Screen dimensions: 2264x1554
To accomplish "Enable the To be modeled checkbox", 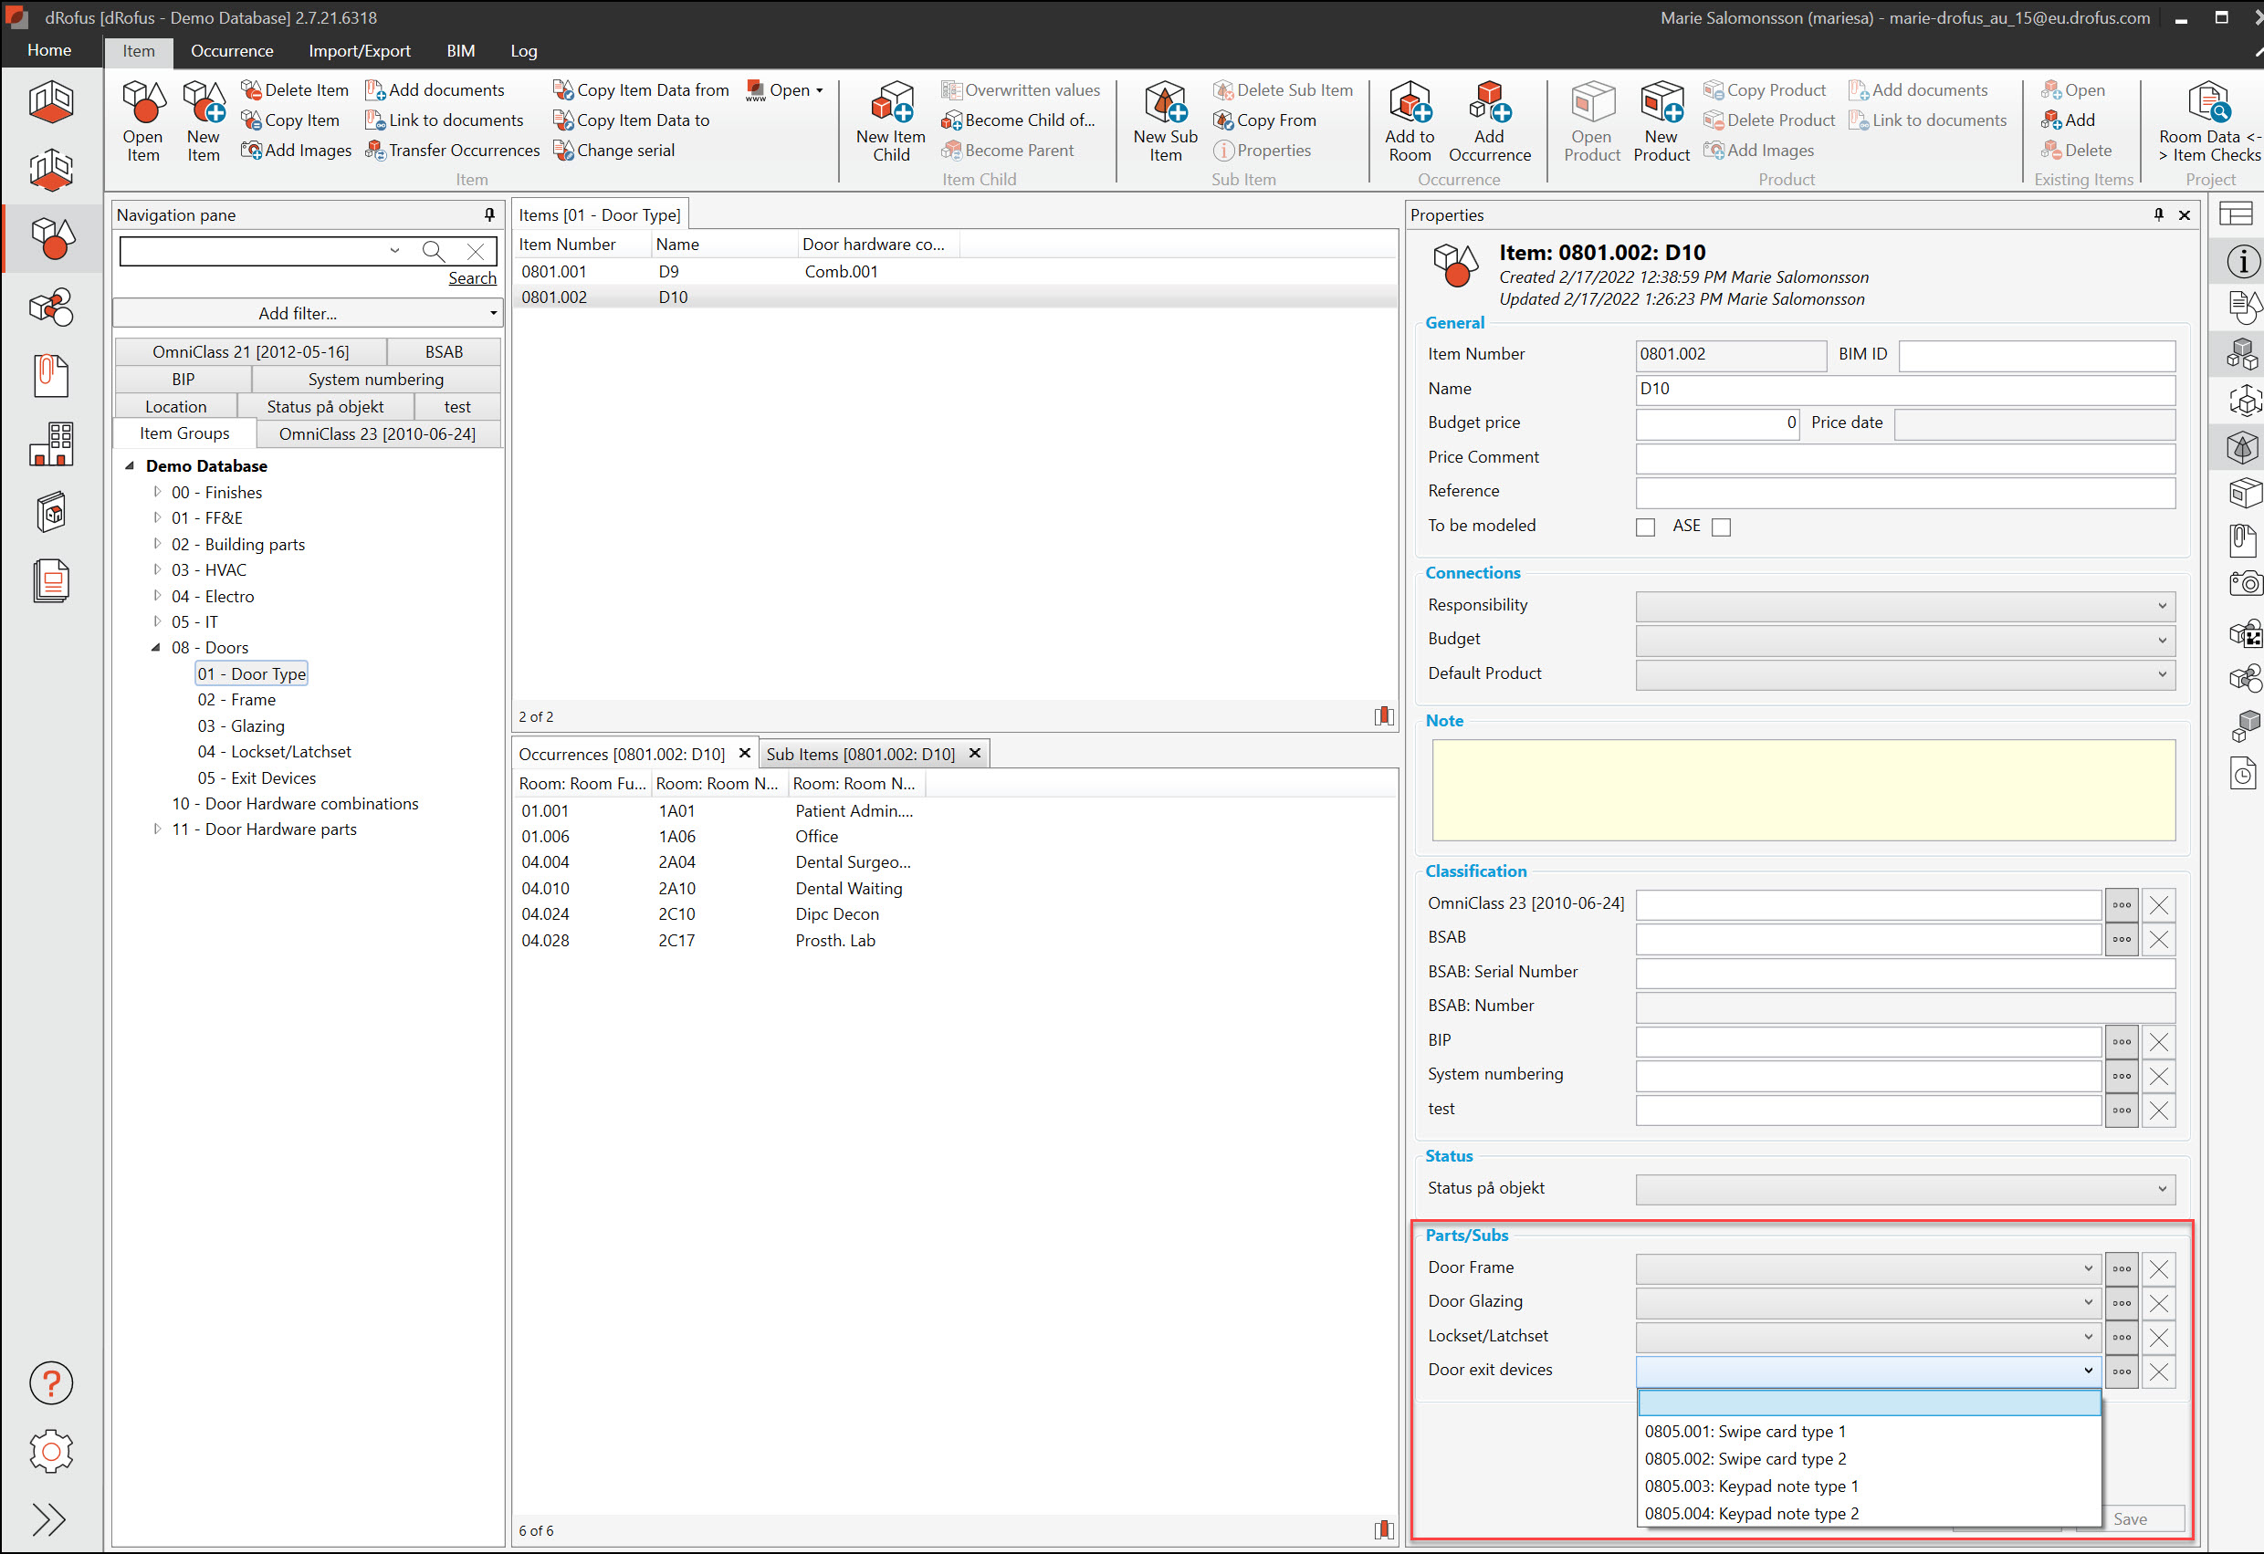I will [x=1645, y=527].
